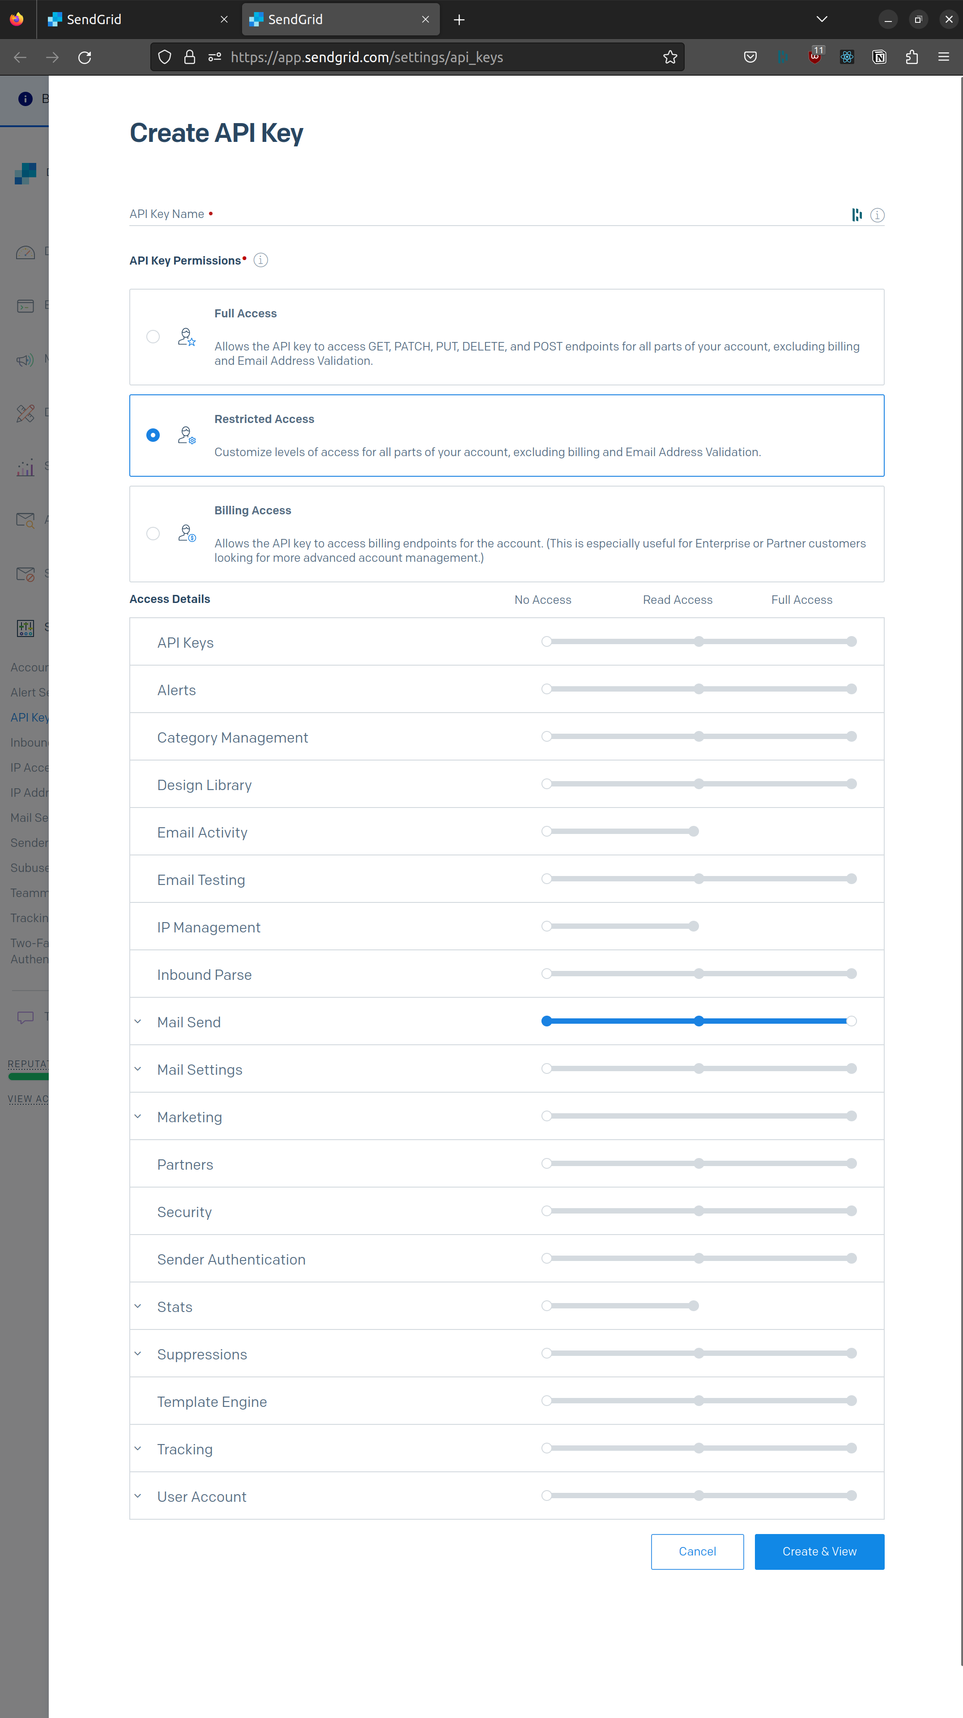Open the Dashboard gauge icon in sidebar
963x1718 pixels.
pos(26,252)
